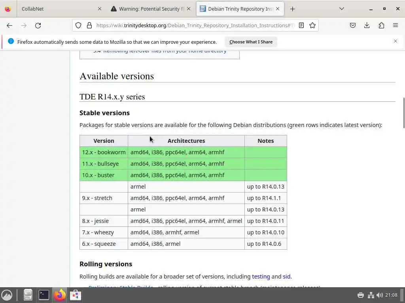This screenshot has width=405, height=303.
Task: Click the 9.x - stretch cell
Action: tap(104, 198)
